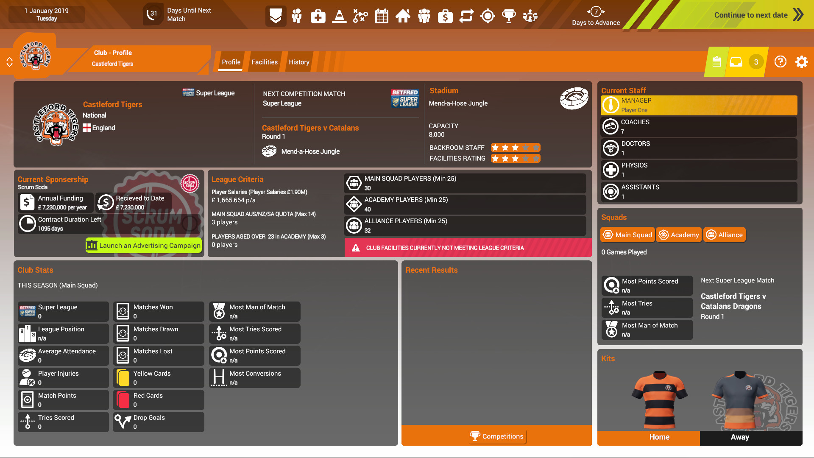This screenshot has width=814, height=458.
Task: Expand the club selector chevrons by the logo
Action: point(9,62)
